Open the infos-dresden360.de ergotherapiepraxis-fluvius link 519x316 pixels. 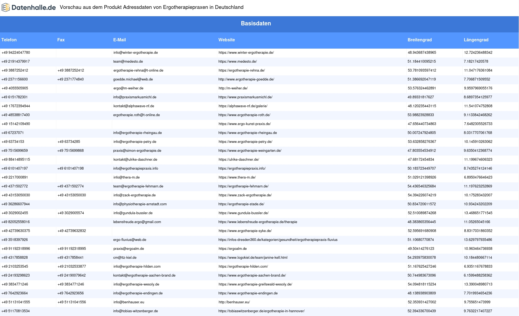278,240
